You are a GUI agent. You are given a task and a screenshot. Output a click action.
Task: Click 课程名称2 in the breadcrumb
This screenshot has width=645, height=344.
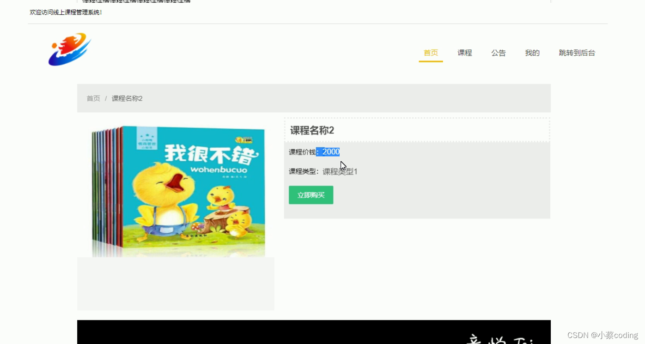(x=127, y=98)
